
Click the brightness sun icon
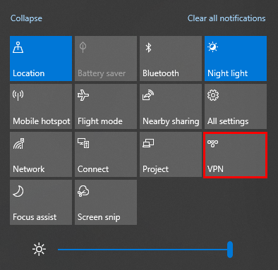point(39,250)
